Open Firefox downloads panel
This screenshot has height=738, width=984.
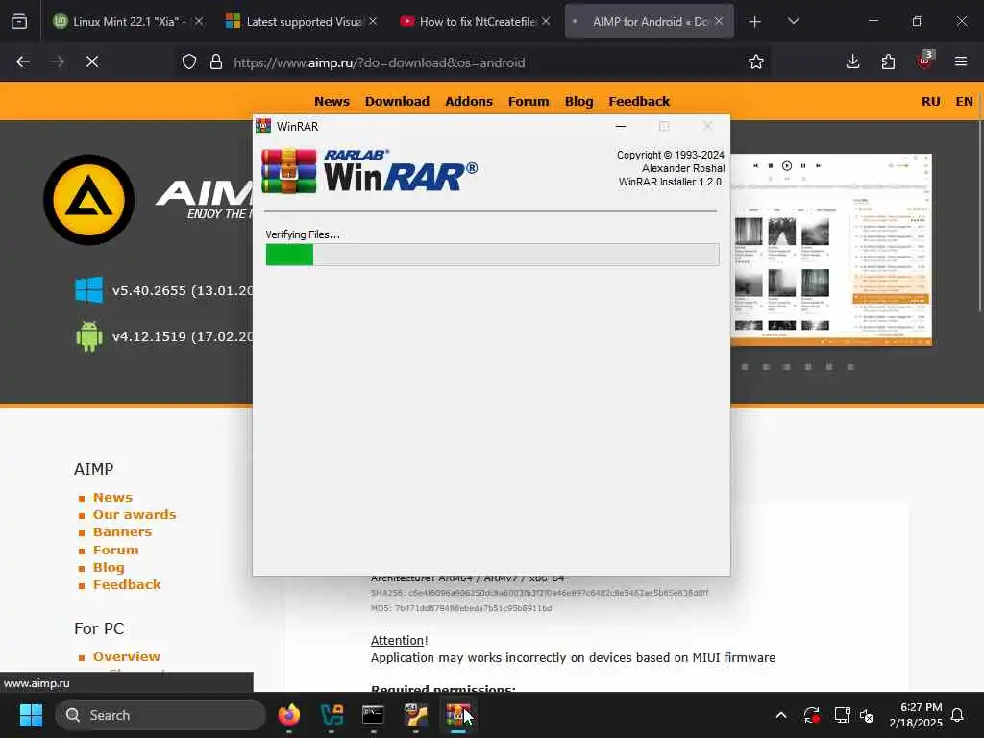(853, 62)
